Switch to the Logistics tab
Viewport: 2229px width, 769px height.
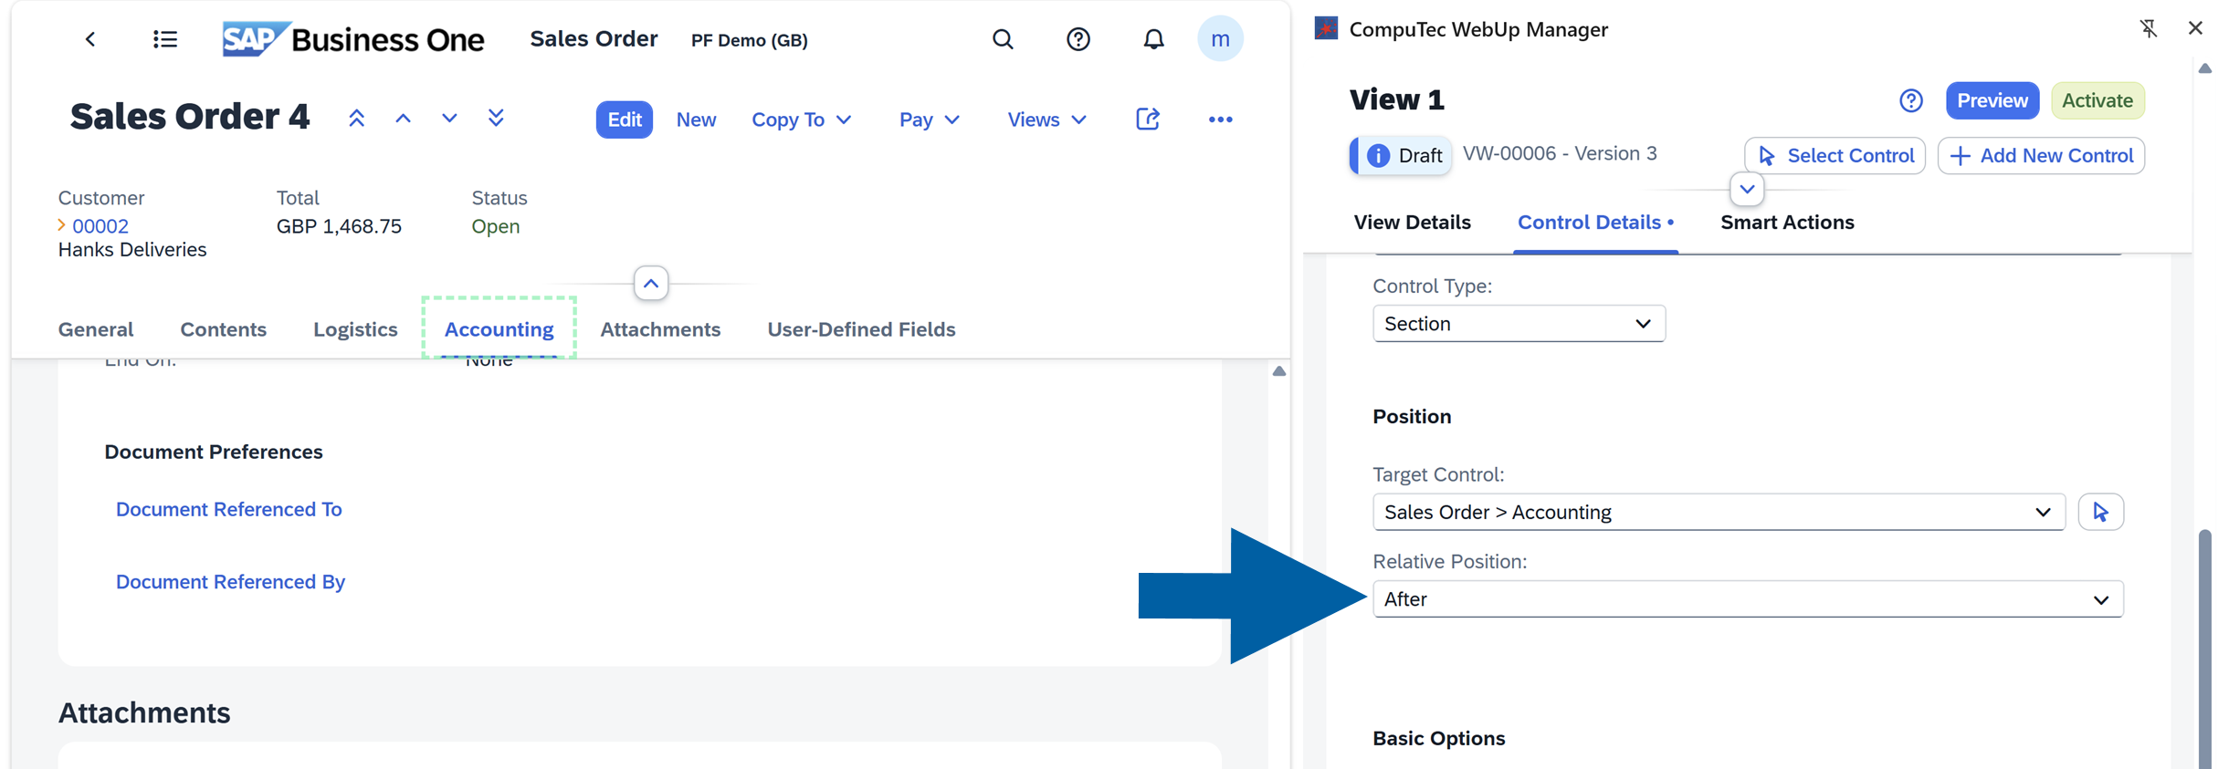[355, 329]
